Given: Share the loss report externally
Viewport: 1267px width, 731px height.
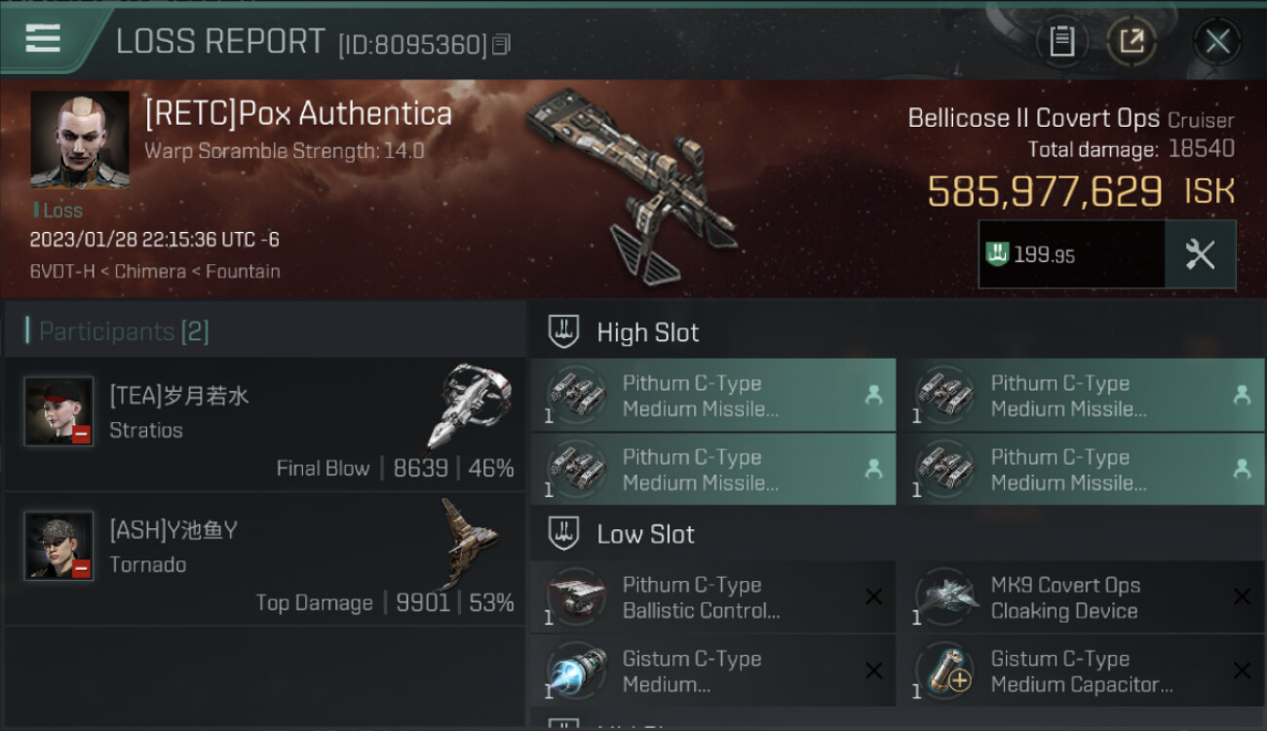Looking at the screenshot, I should click(1132, 42).
